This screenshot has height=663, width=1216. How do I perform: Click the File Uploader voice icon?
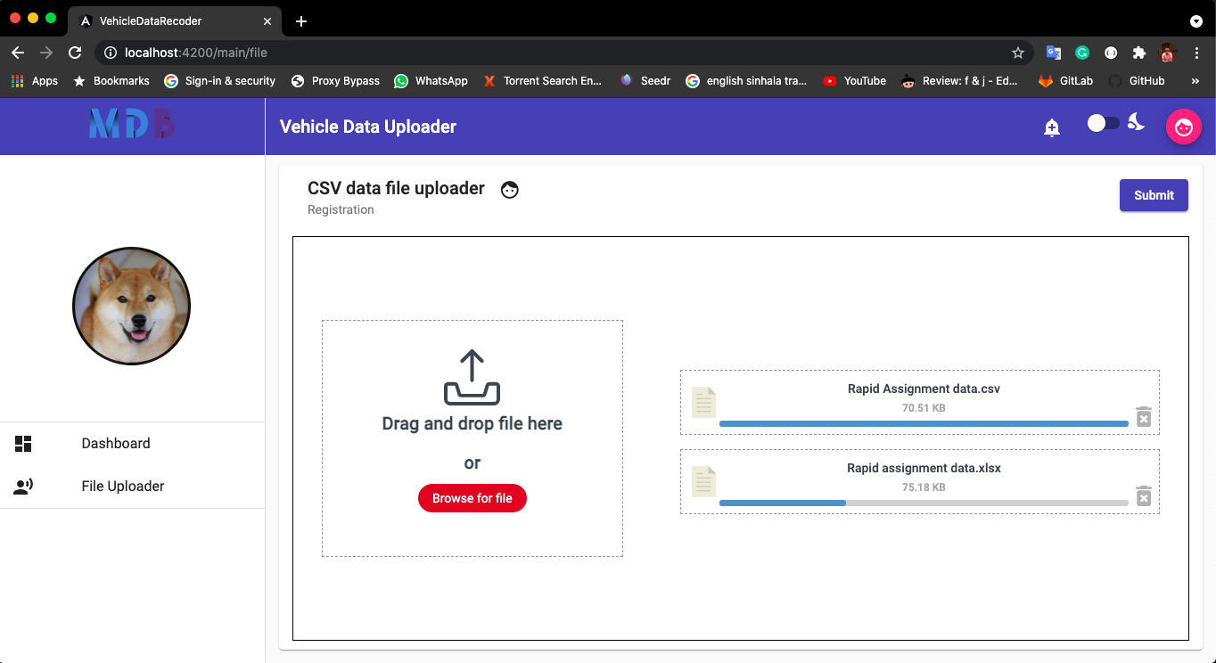coord(23,487)
